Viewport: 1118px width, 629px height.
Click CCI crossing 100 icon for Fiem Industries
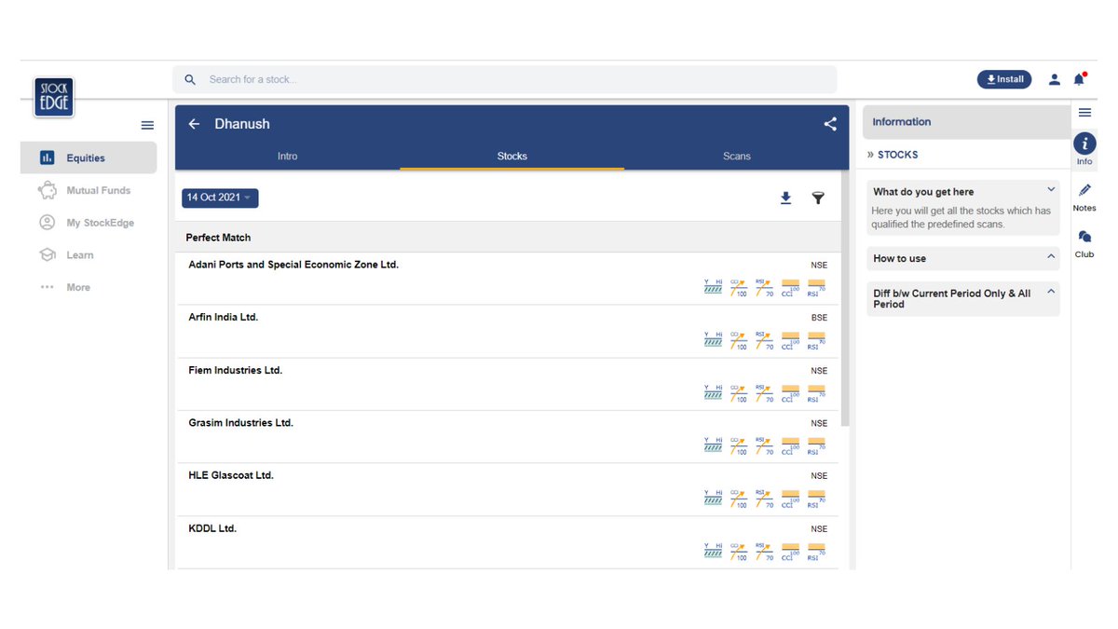(739, 393)
